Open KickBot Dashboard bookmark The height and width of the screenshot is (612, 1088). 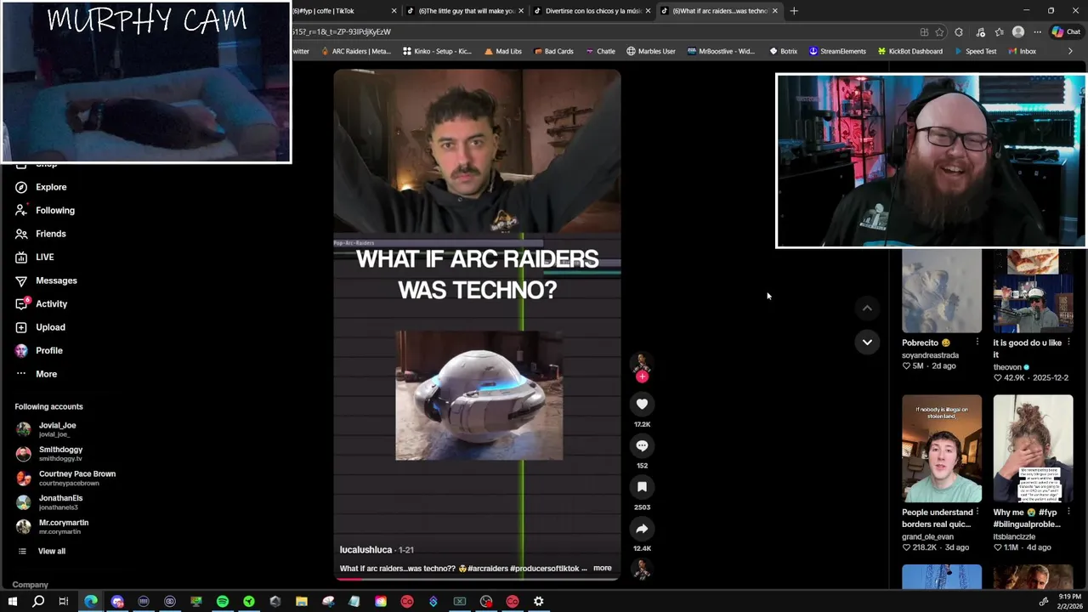[909, 51]
